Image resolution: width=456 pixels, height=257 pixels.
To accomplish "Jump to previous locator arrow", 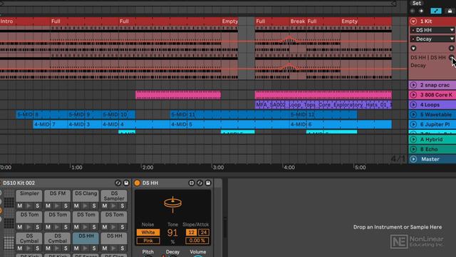I will 413,11.
